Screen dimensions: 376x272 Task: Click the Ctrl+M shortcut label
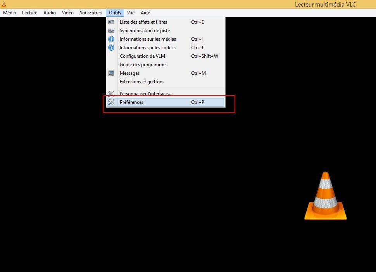tap(198, 73)
